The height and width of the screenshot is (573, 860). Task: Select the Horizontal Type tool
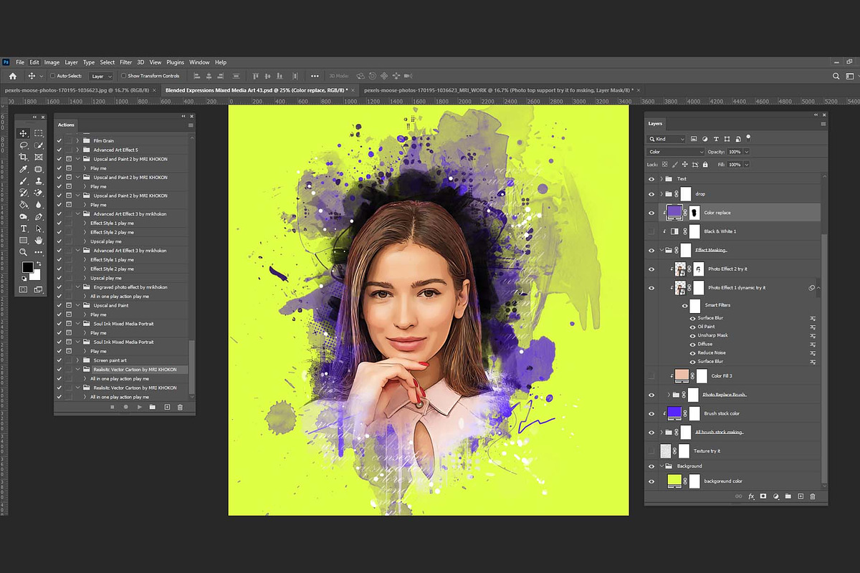coord(23,228)
